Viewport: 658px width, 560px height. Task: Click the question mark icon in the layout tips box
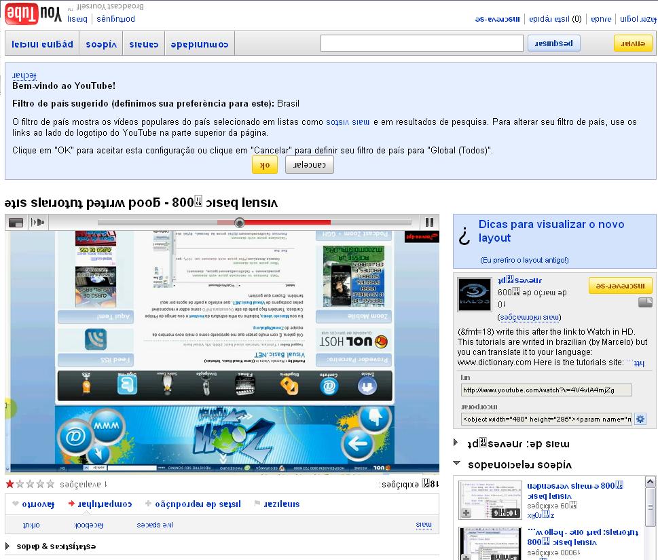point(464,236)
